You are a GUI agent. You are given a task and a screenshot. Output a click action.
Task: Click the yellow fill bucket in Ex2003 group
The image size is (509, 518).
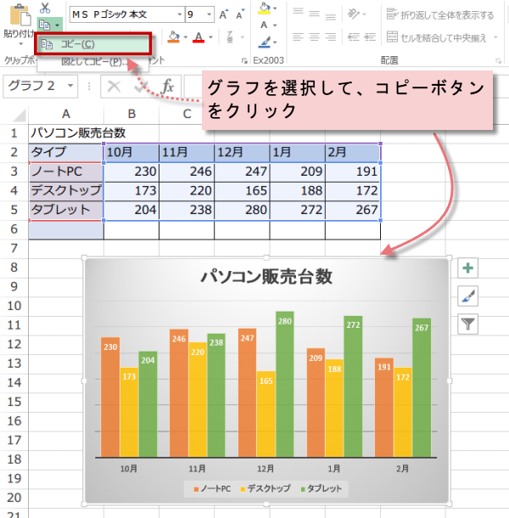(265, 8)
